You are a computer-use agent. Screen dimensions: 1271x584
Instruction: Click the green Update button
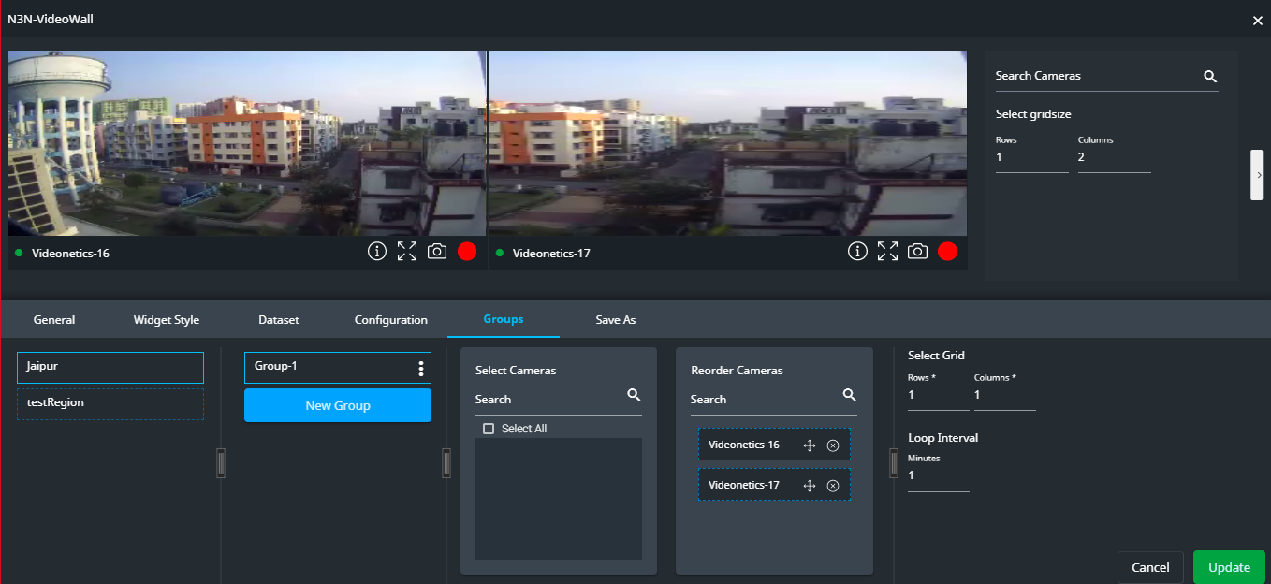click(x=1230, y=567)
